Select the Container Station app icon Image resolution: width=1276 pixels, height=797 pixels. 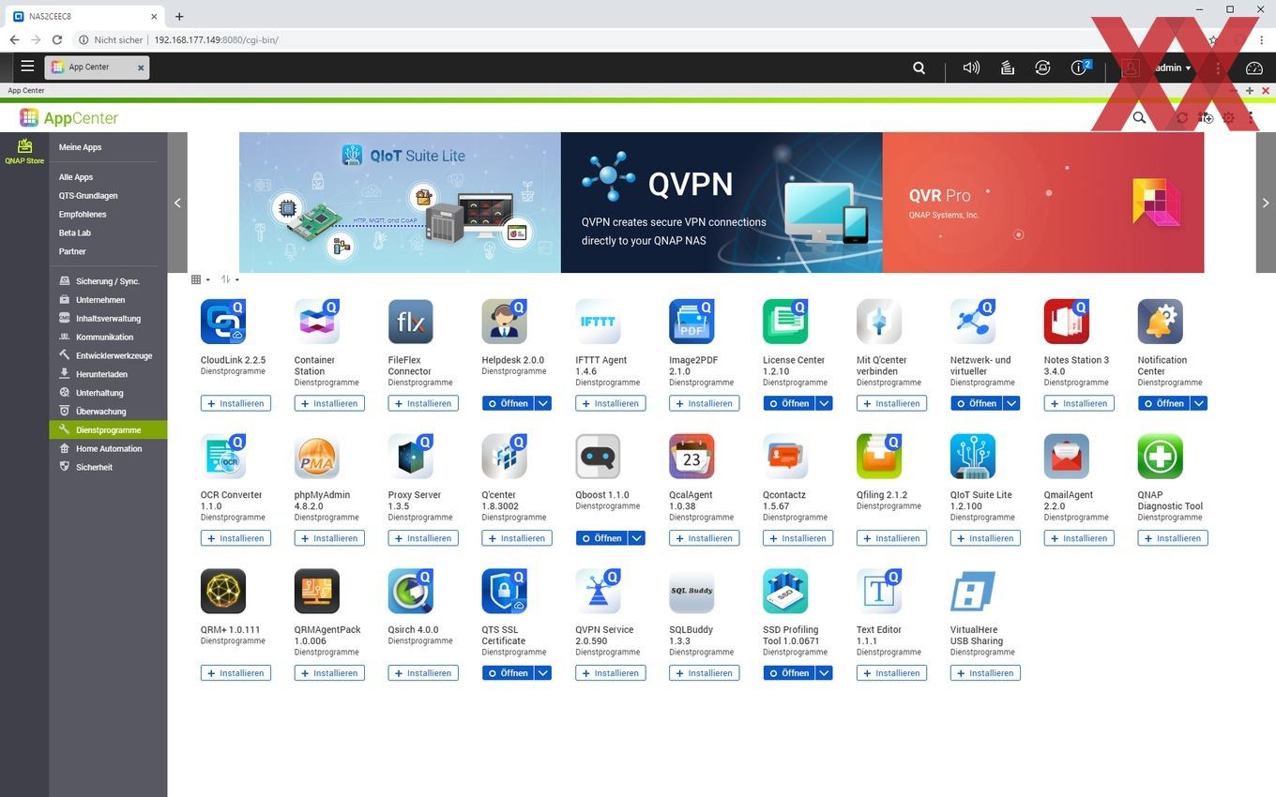317,322
